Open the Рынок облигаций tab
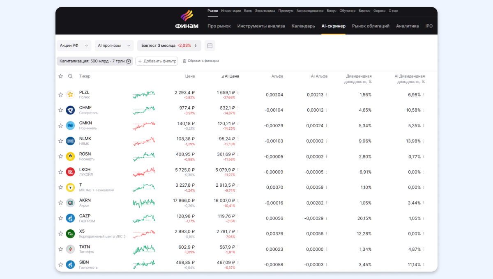The image size is (493, 279). click(x=371, y=26)
